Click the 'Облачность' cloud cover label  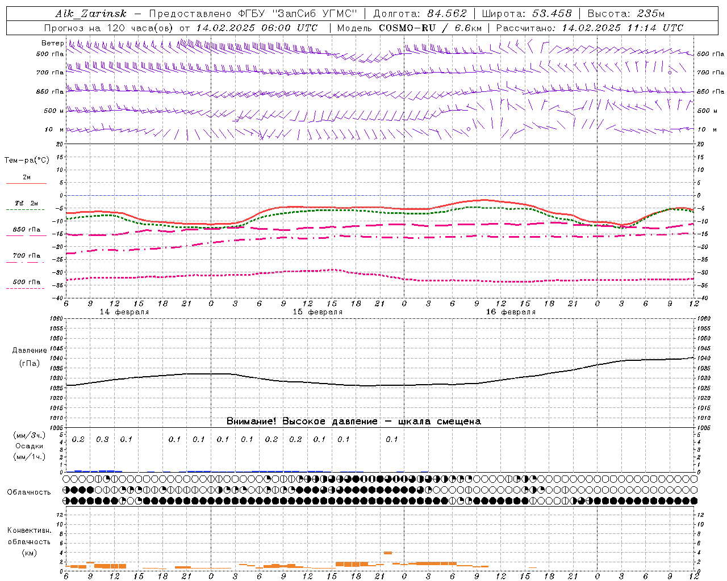[29, 492]
